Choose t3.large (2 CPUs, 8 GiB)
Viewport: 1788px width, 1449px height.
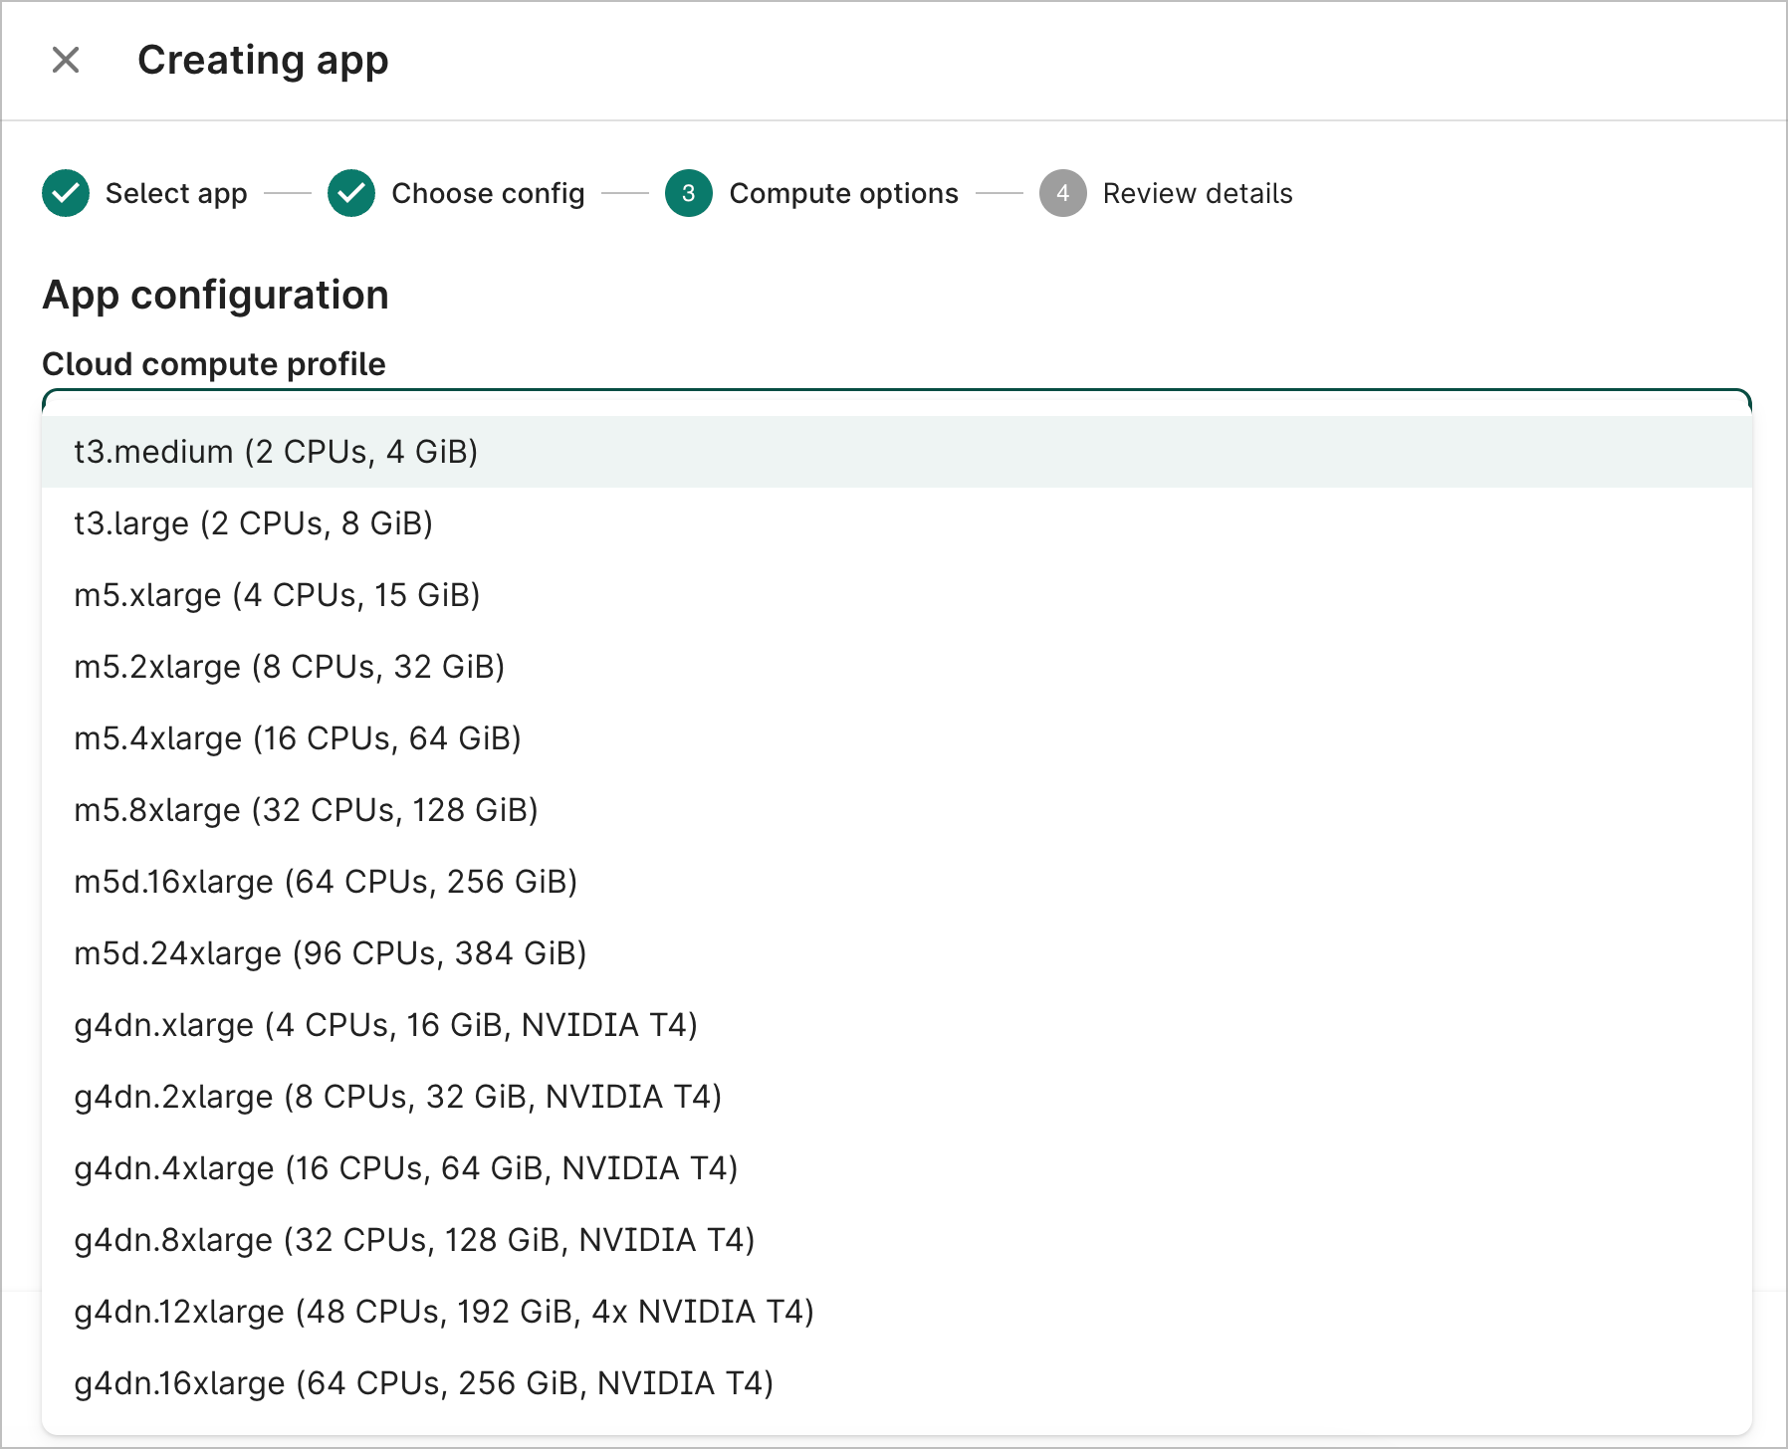pos(254,523)
